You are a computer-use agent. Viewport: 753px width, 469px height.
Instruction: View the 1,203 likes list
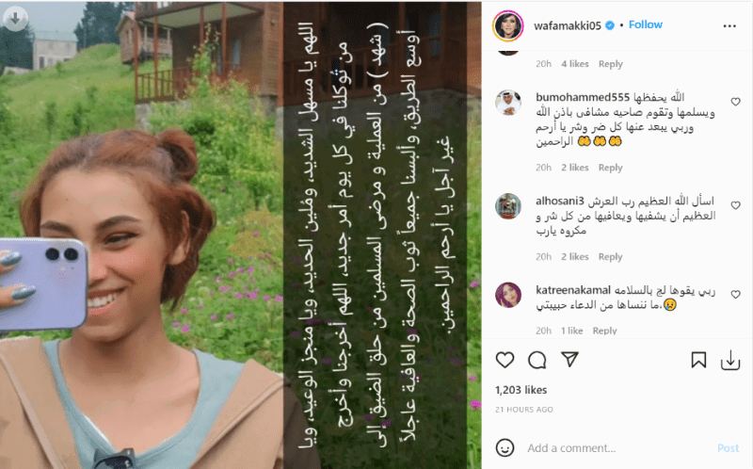click(x=521, y=390)
